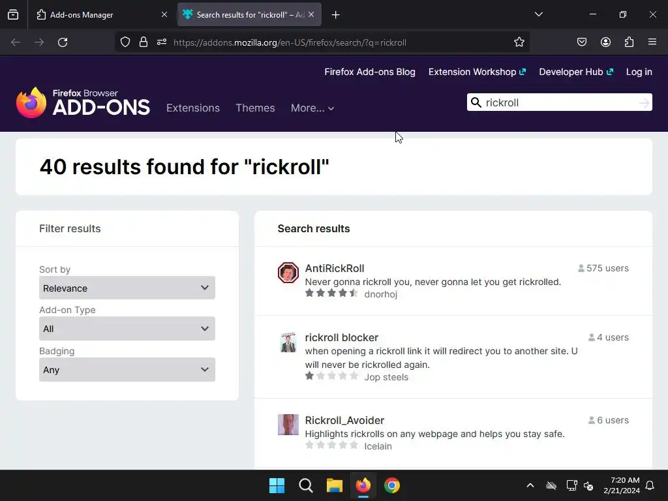668x501 pixels.
Task: Click the AntiRickRoll add-on icon
Action: (288, 273)
